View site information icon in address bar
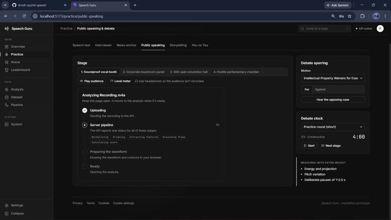The image size is (391, 220). pyautogui.click(x=35, y=16)
